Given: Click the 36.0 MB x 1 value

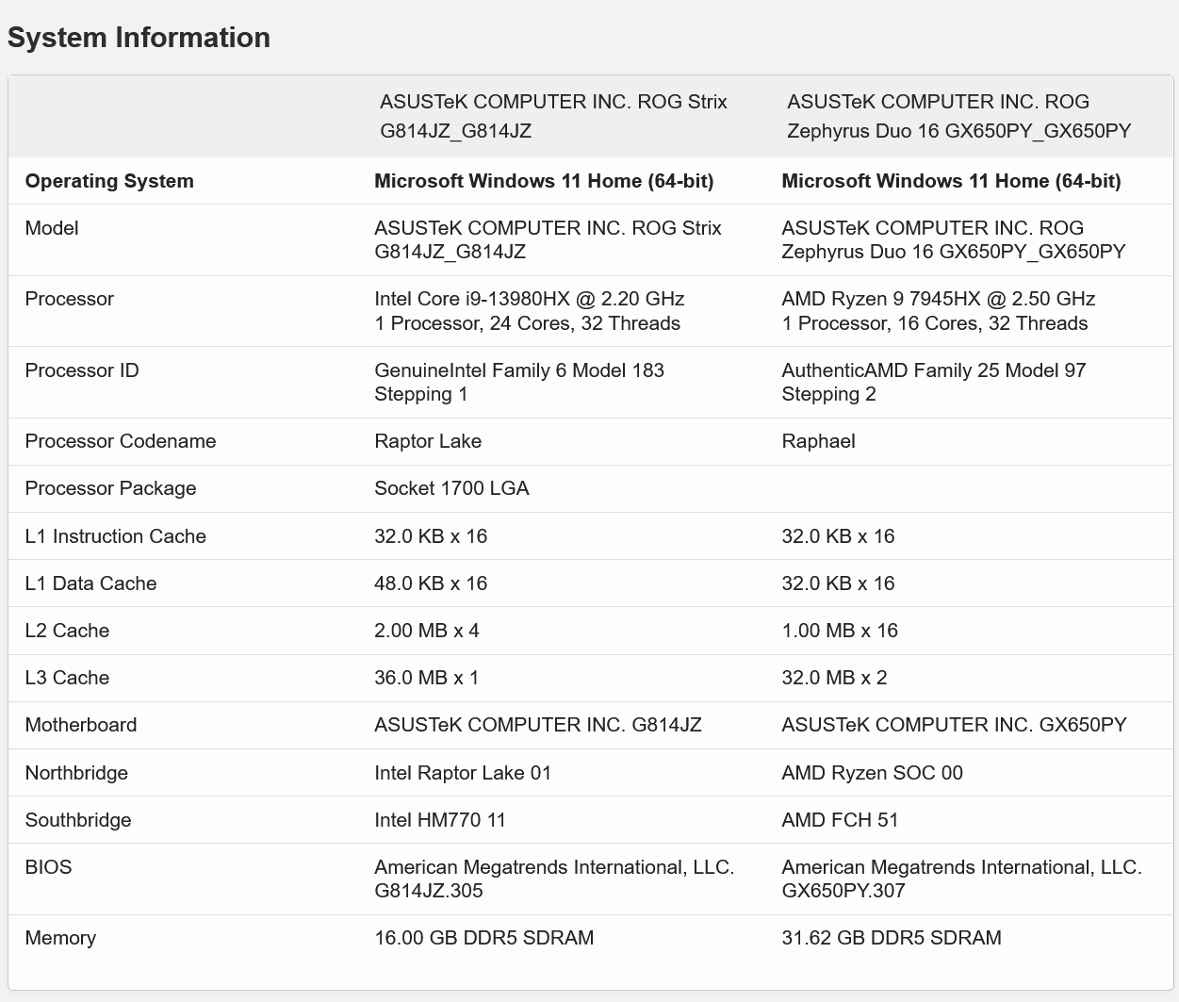Looking at the screenshot, I should (x=427, y=678).
